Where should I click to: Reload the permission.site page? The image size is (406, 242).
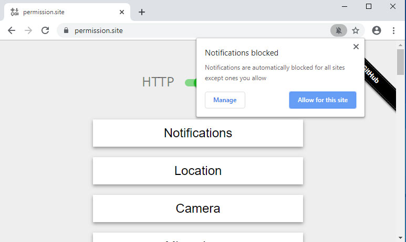tap(45, 30)
